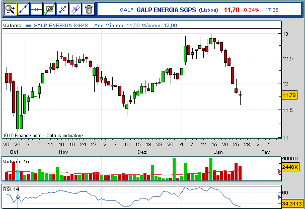Click the red 11,78 last price
This screenshot has width=305, height=209.
(232, 10)
